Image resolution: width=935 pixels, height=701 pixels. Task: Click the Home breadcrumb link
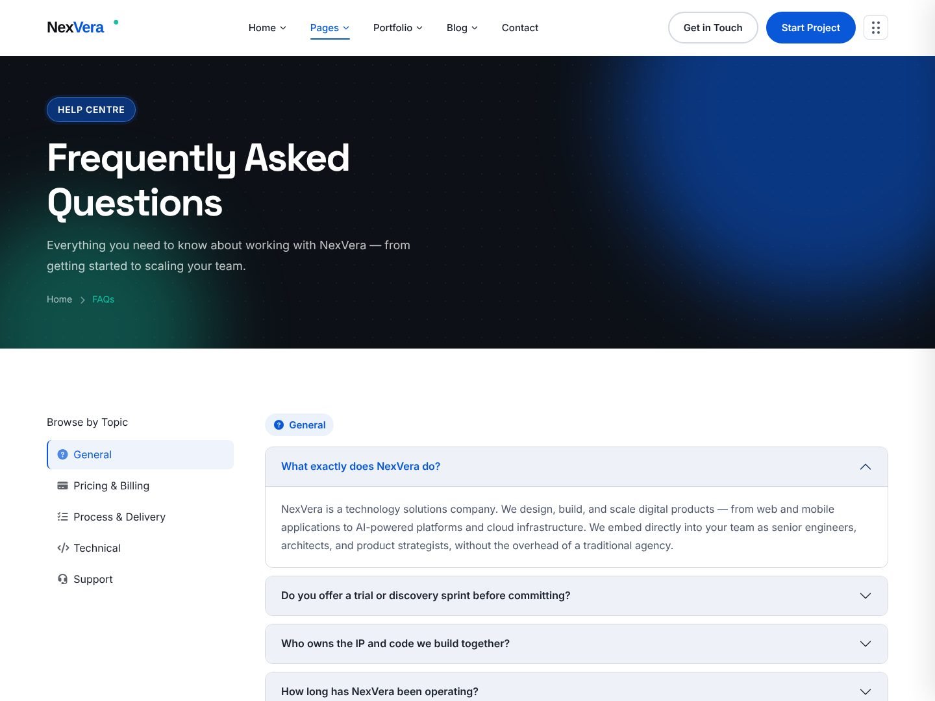[59, 299]
